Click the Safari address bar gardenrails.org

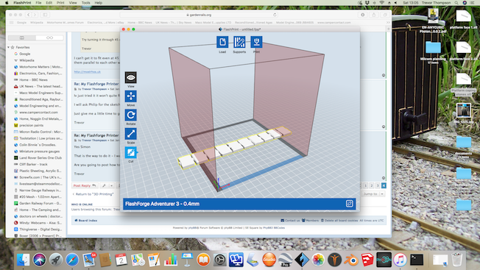pos(199,15)
